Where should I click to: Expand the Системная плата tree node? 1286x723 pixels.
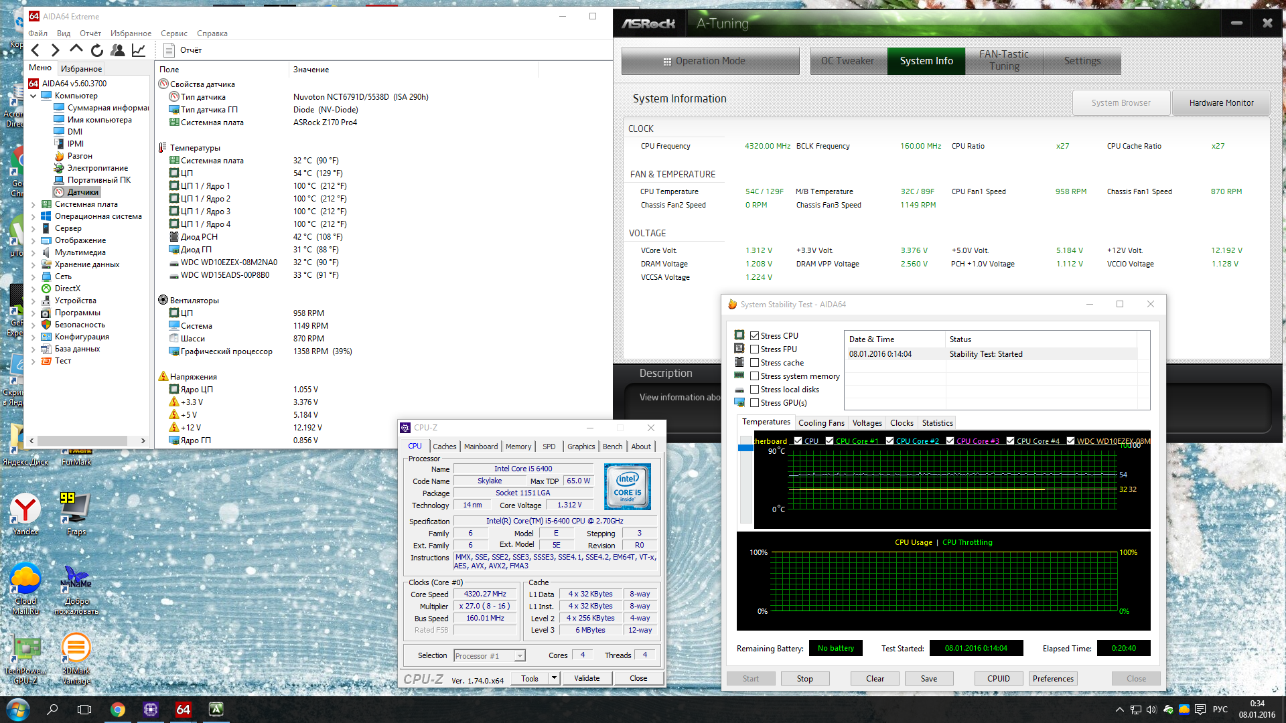[x=33, y=204]
